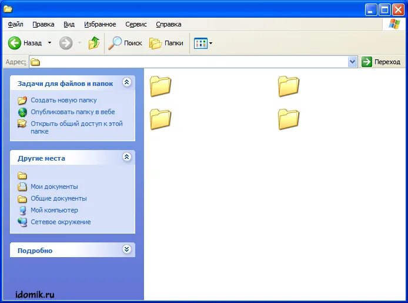The height and width of the screenshot is (303, 408).
Task: Open the unnamed parent folder in Другие места
Action: pyautogui.click(x=22, y=176)
